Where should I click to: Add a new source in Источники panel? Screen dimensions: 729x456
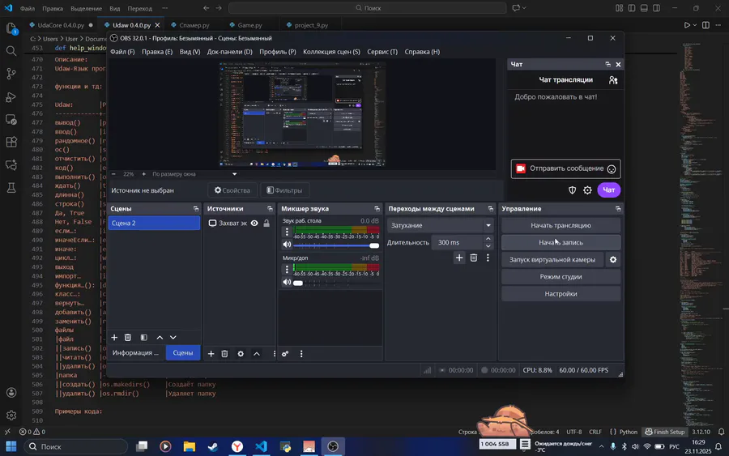[211, 354]
